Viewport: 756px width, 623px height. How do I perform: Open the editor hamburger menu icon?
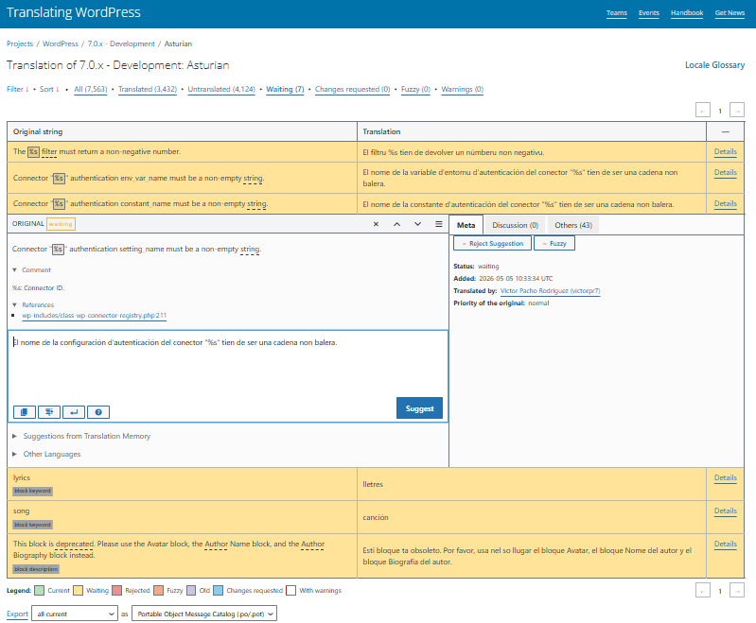tap(439, 224)
